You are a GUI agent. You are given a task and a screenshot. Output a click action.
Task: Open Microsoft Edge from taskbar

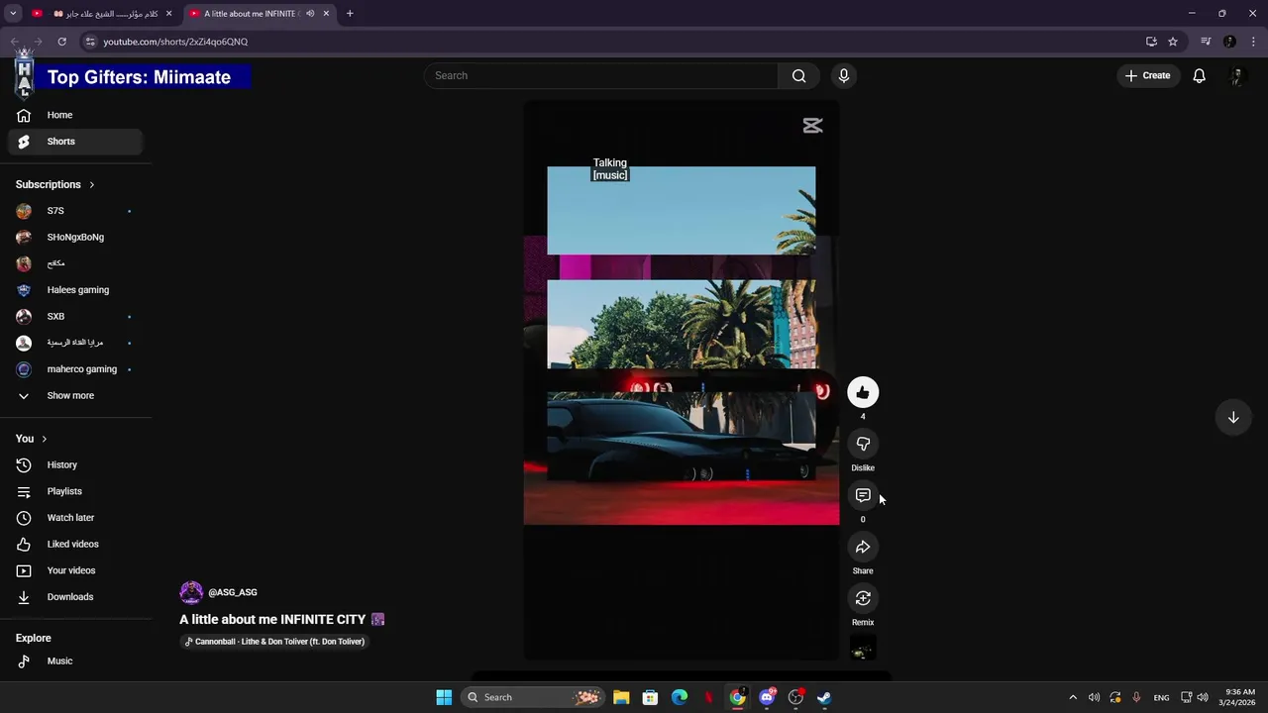[x=680, y=697]
